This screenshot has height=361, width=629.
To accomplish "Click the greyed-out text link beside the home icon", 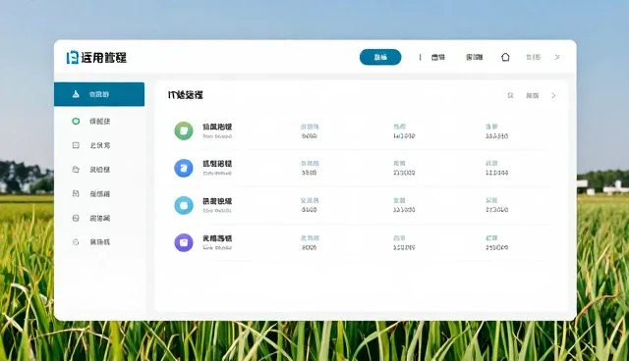I will (533, 57).
